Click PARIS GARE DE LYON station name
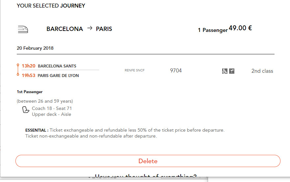Image resolution: width=290 pixels, height=182 pixels. pos(58,76)
